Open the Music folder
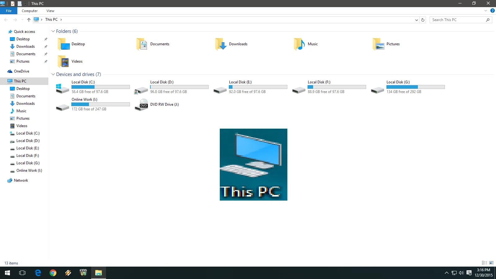The width and height of the screenshot is (496, 279). point(312,44)
